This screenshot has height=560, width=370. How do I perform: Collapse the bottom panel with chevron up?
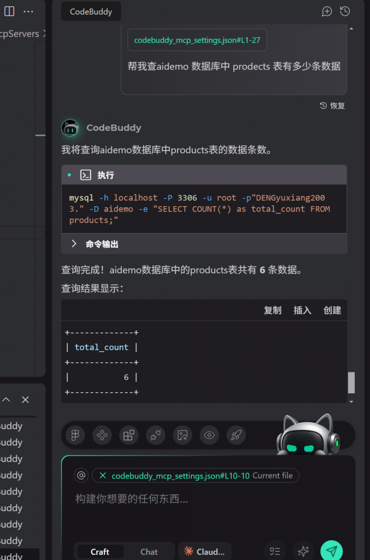point(7,400)
